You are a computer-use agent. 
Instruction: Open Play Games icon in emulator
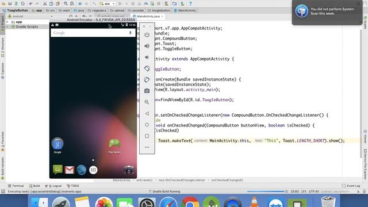point(114,145)
